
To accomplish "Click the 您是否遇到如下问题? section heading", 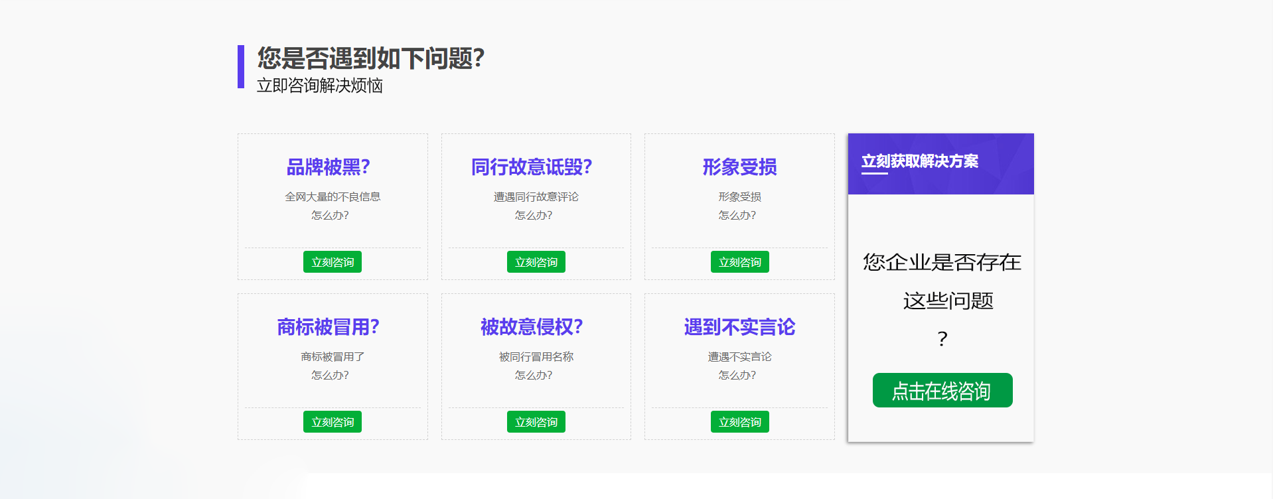I will 371,58.
